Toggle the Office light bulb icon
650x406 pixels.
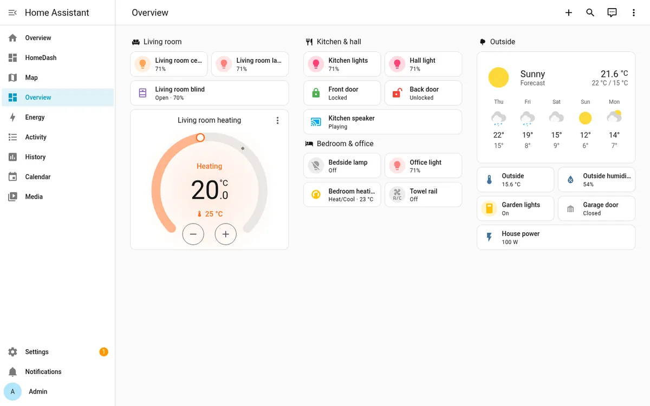coord(397,166)
